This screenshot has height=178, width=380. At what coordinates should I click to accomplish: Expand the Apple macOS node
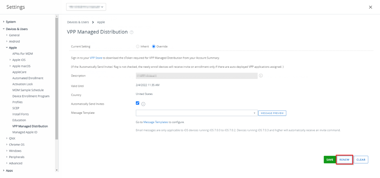10,66
